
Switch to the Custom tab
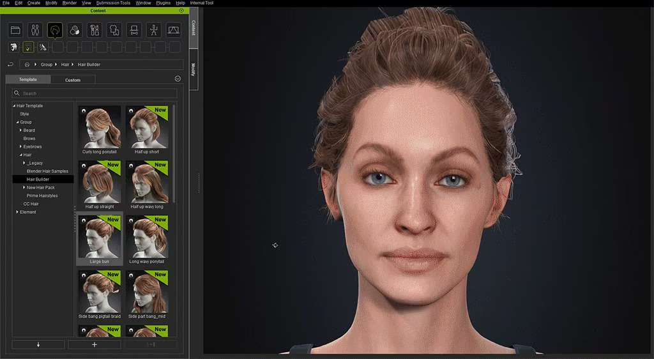pyautogui.click(x=73, y=80)
